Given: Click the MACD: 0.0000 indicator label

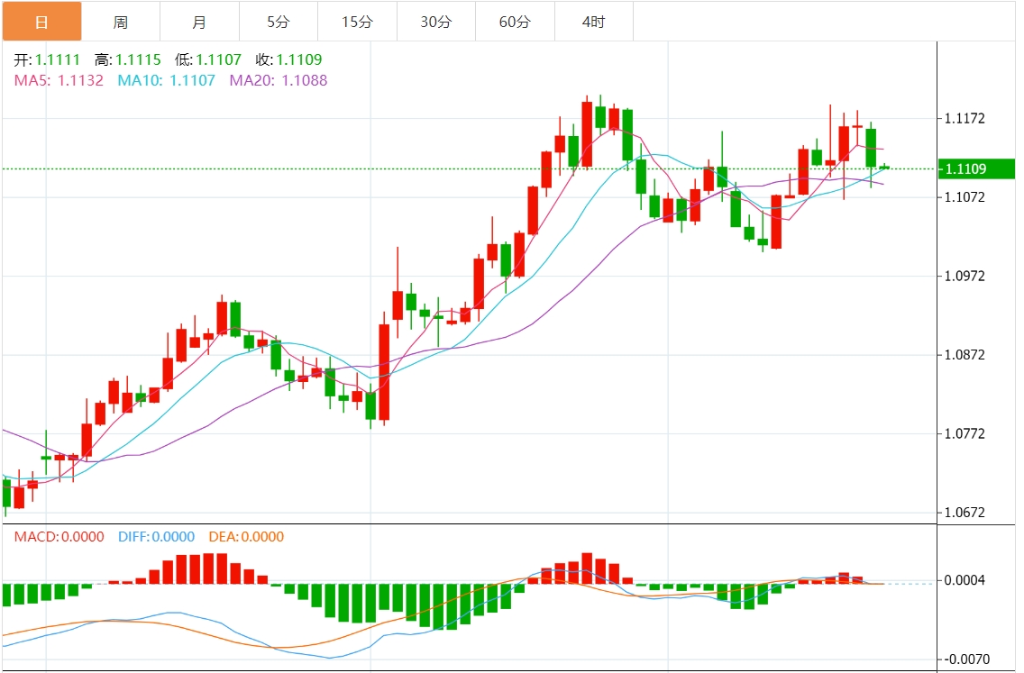Looking at the screenshot, I should (x=59, y=537).
